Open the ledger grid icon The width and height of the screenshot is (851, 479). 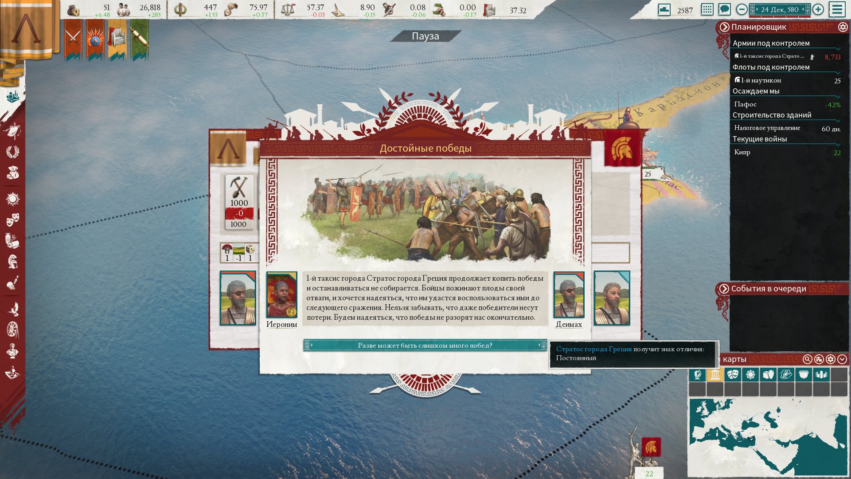(x=707, y=9)
